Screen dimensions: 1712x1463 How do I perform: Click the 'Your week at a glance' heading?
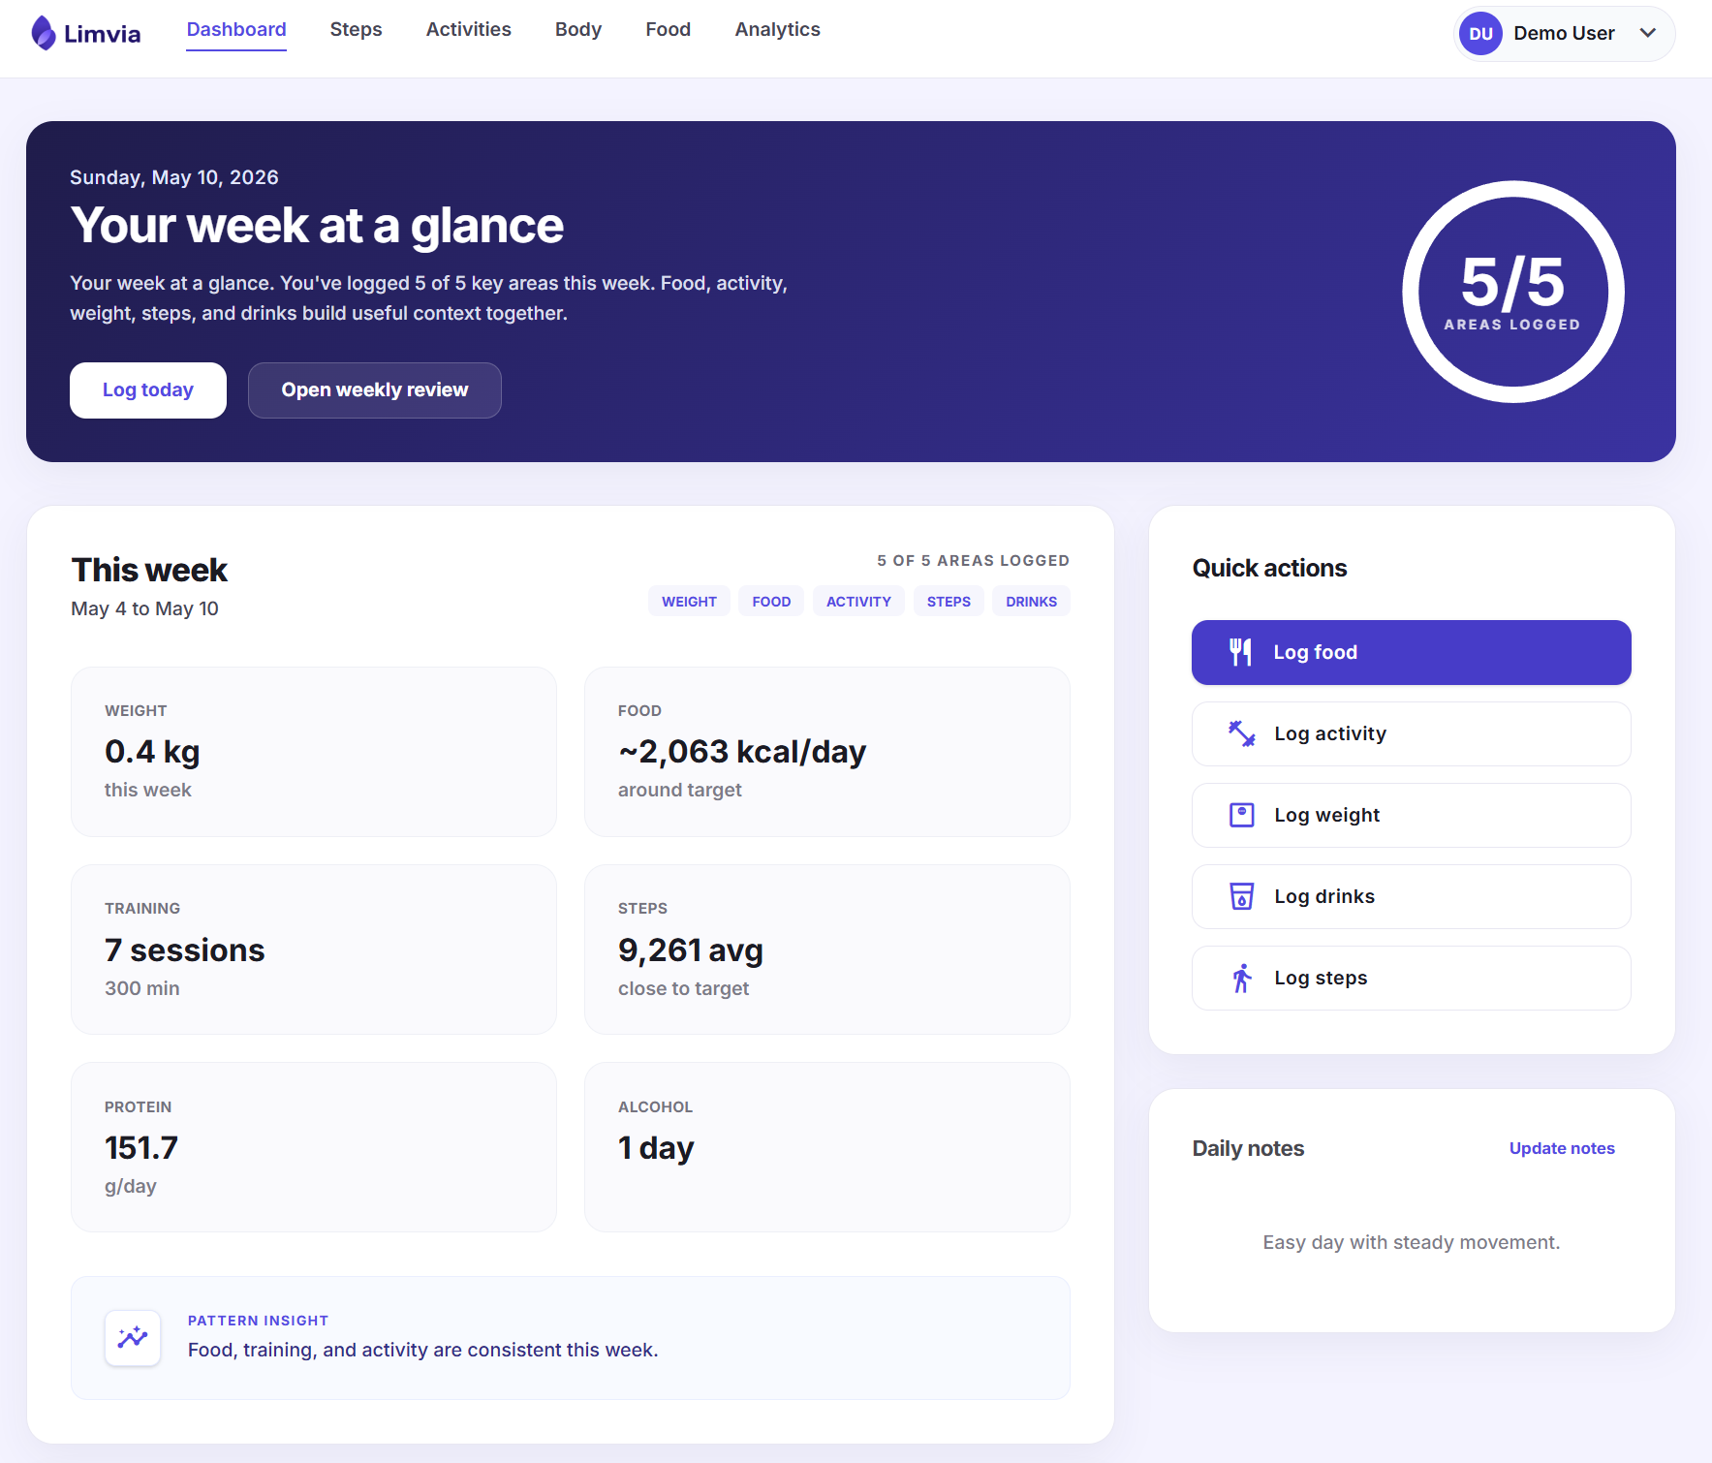coord(317,226)
